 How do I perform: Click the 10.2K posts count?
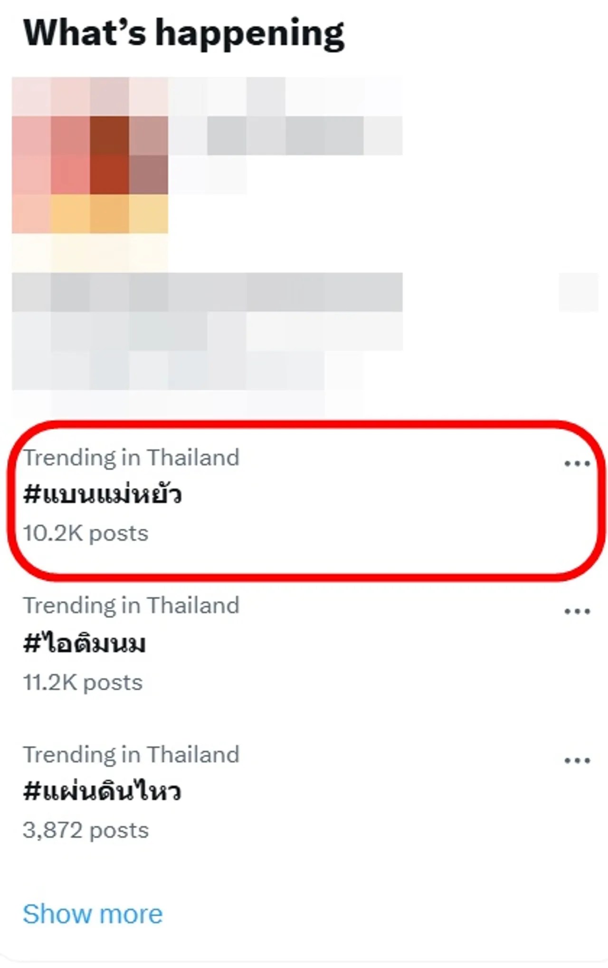click(85, 533)
